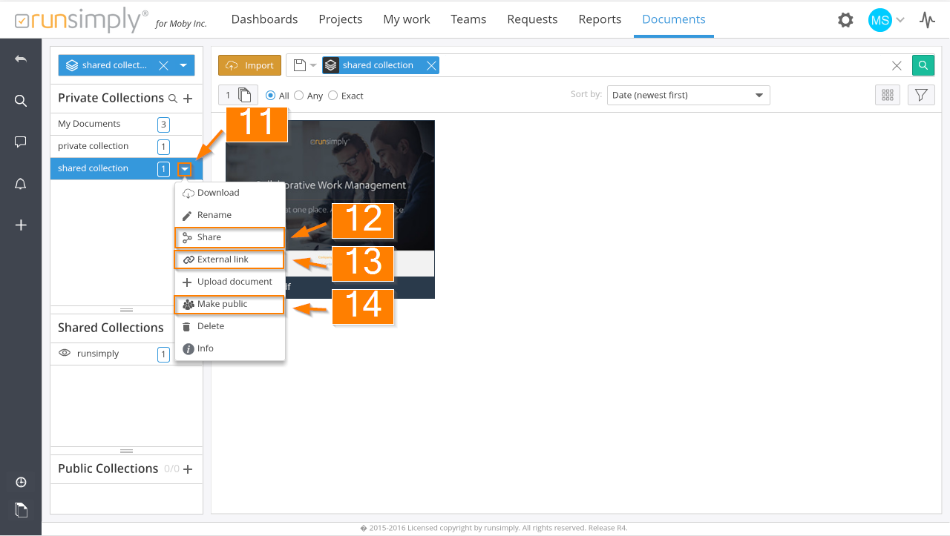
Task: Expand the shared collection row dropdown arrow
Action: [185, 169]
